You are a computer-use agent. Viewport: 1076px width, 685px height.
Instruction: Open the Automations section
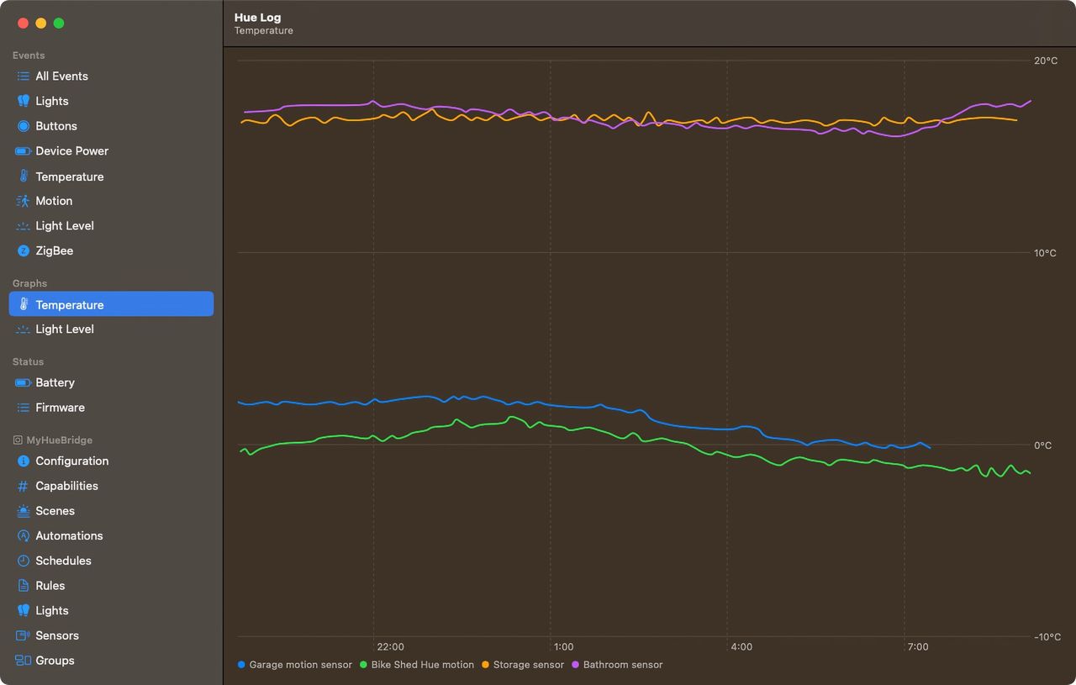[x=69, y=535]
